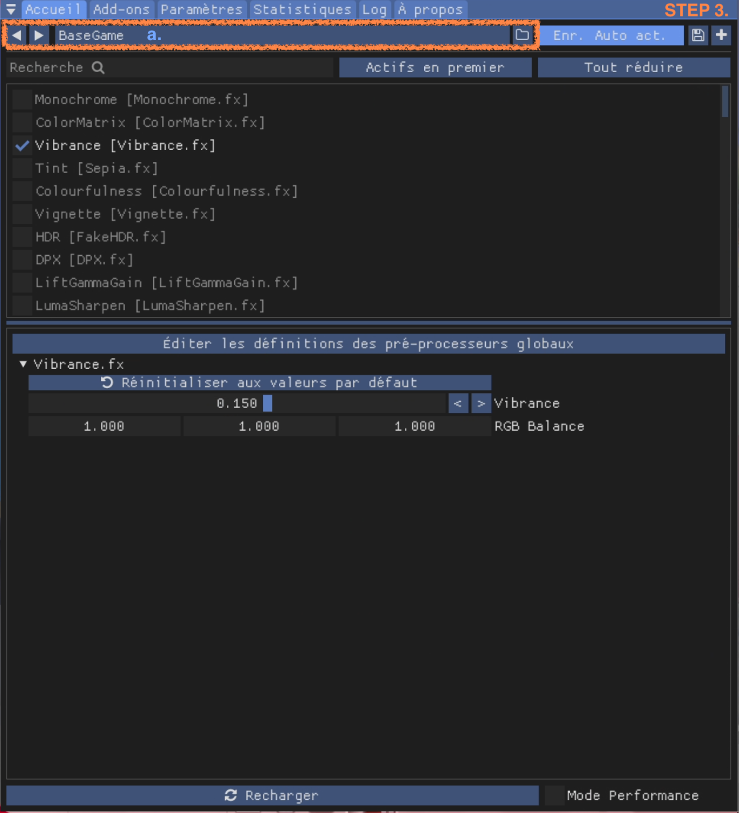
Task: Enable the HDR FakeHDR.fx checkbox
Action: 22,237
